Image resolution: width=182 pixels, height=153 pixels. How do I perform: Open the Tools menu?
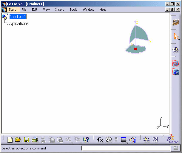tap(73, 10)
